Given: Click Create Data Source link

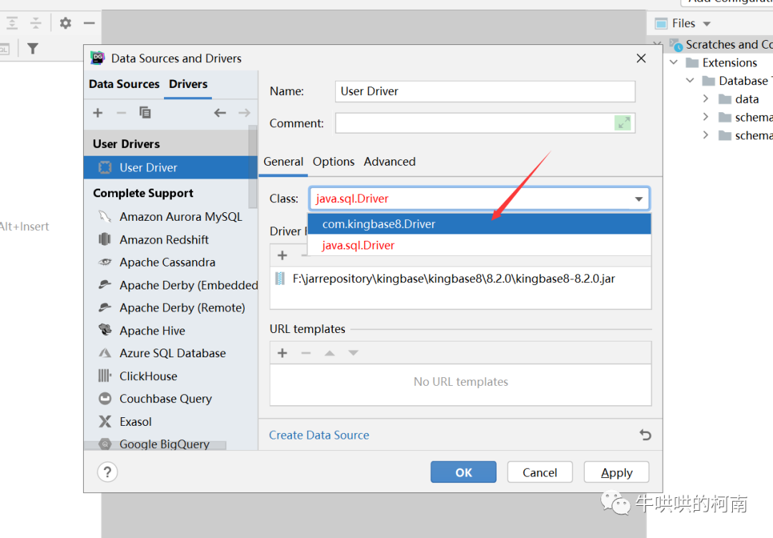Looking at the screenshot, I should (319, 435).
